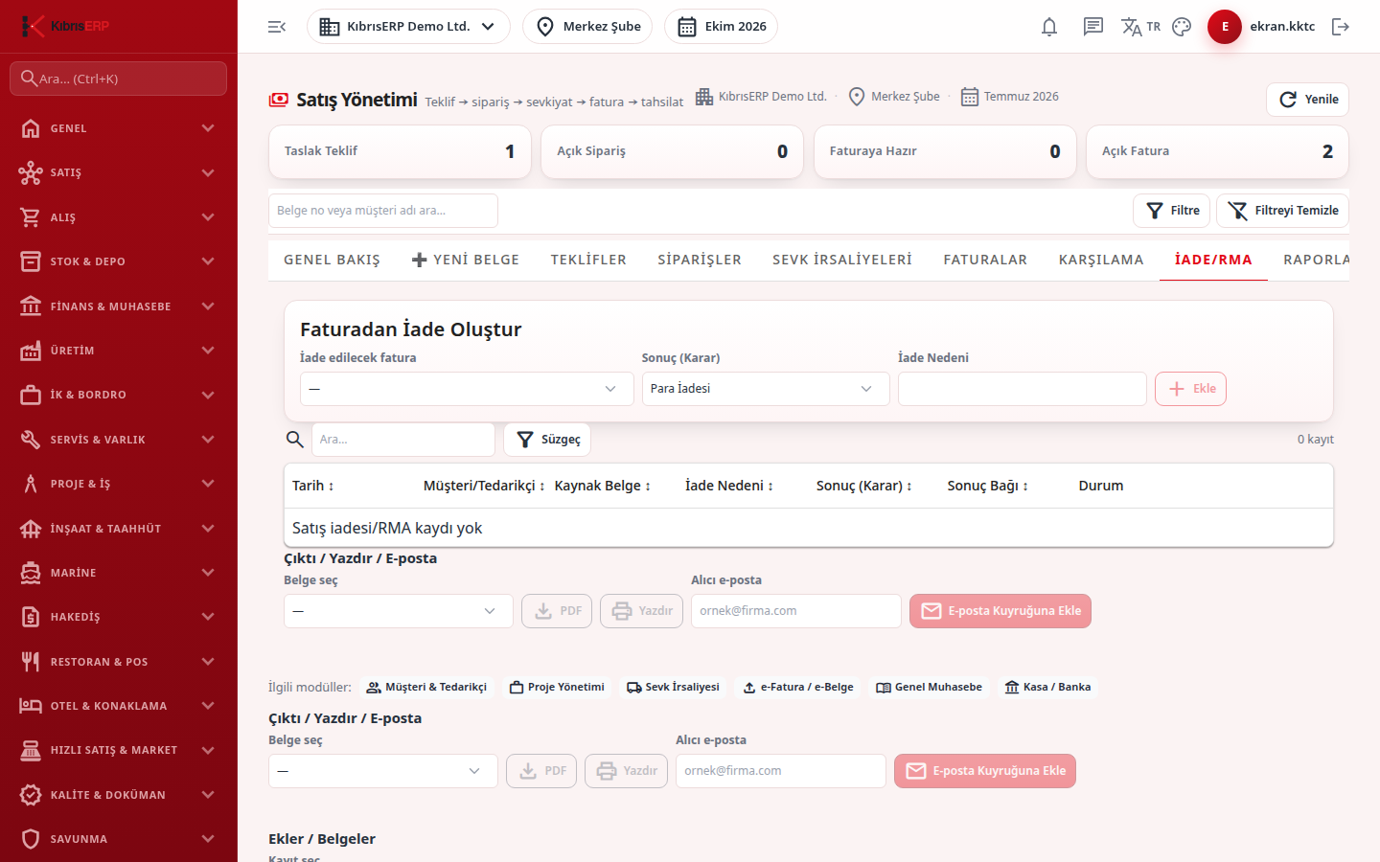Viewport: 1380px width, 862px height.
Task: Open the messages chat icon
Action: click(1093, 27)
